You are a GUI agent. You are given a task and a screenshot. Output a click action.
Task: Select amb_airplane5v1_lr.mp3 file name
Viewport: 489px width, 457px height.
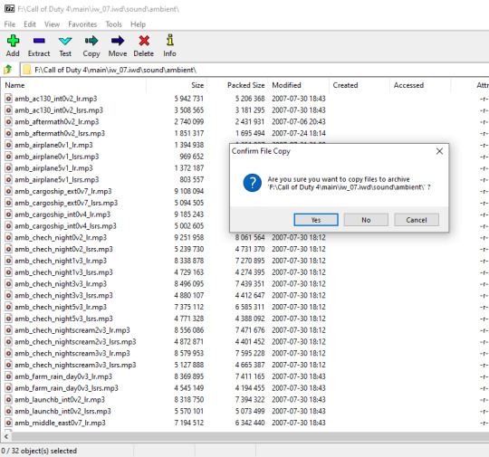point(53,168)
